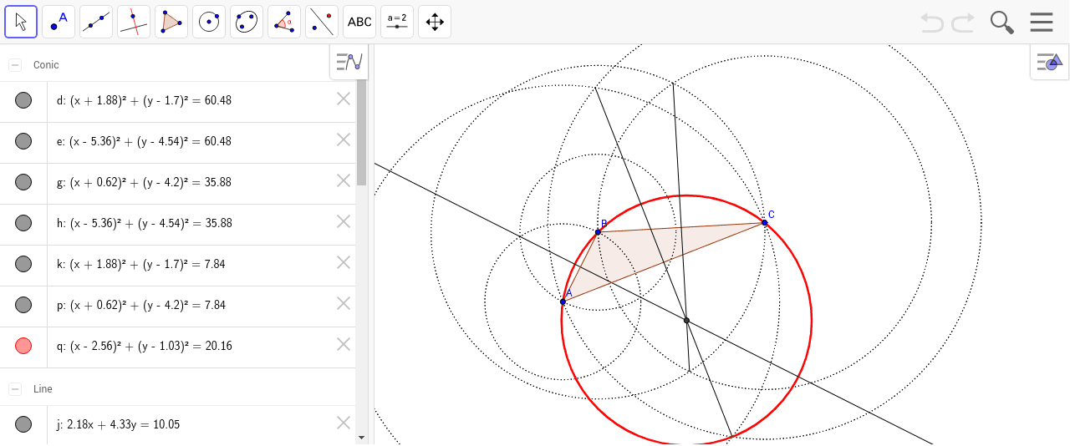Toggle visibility of red circle q
This screenshot has width=1070, height=446.
23,346
